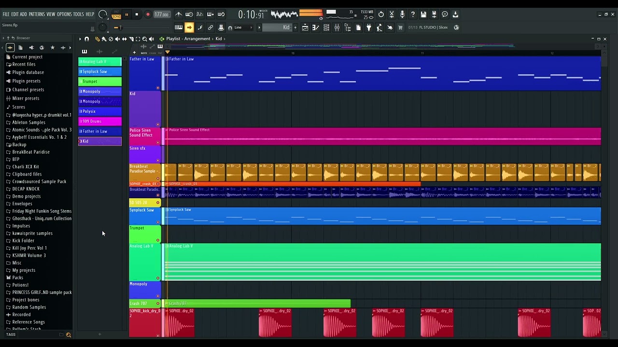This screenshot has width=618, height=347.
Task: Click the save project floppy icon
Action: click(x=423, y=14)
